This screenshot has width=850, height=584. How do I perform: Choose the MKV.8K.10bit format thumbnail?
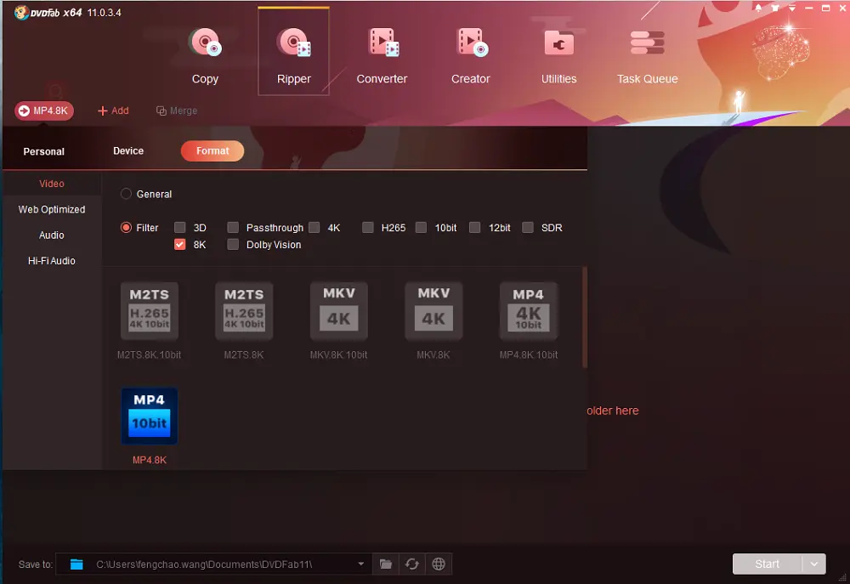click(338, 311)
